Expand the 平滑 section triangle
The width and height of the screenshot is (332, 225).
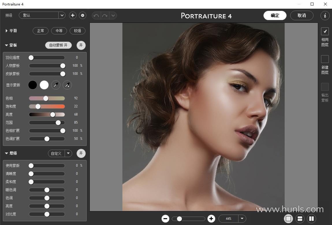click(6, 31)
